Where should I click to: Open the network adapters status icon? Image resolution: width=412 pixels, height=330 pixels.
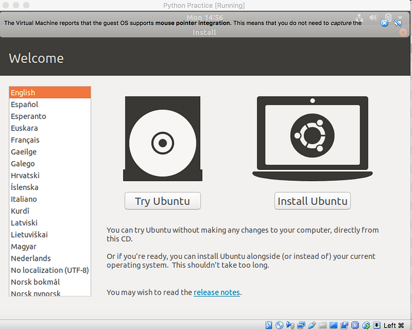(301, 325)
